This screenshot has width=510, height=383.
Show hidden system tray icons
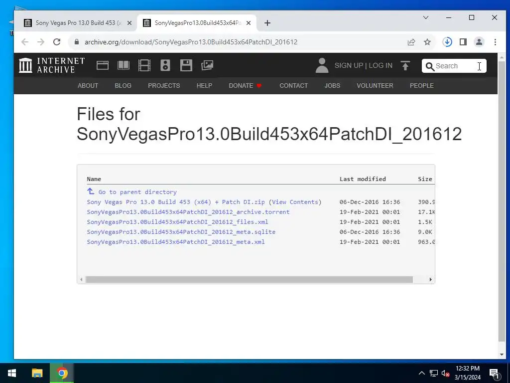tap(421, 373)
